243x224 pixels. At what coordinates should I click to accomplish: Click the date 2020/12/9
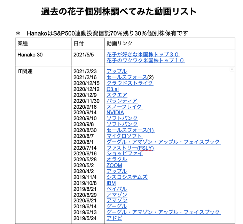click(85, 95)
